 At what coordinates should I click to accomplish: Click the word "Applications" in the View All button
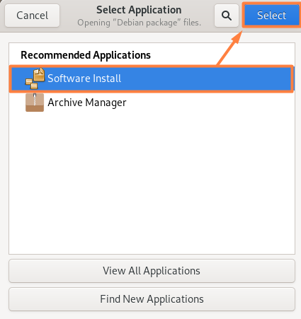[x=171, y=271]
